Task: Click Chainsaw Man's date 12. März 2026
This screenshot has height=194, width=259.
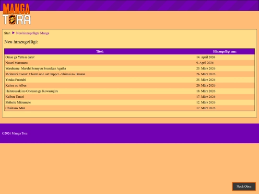Action: click(206, 108)
